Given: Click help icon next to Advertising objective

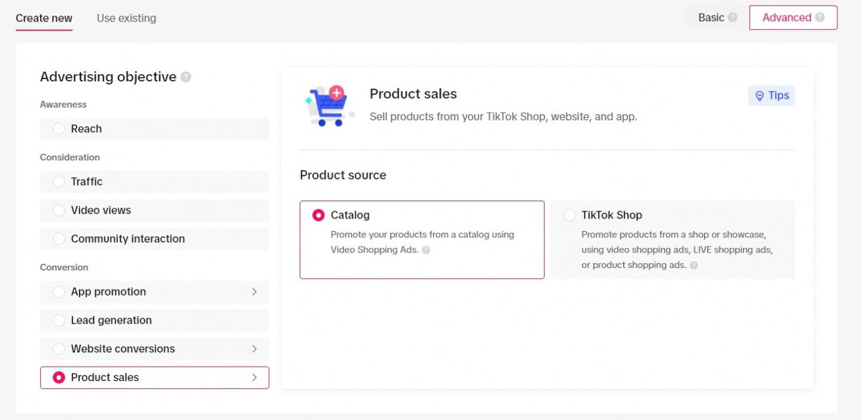Looking at the screenshot, I should point(186,77).
